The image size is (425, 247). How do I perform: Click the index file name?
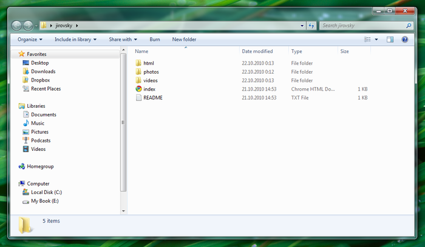point(149,89)
